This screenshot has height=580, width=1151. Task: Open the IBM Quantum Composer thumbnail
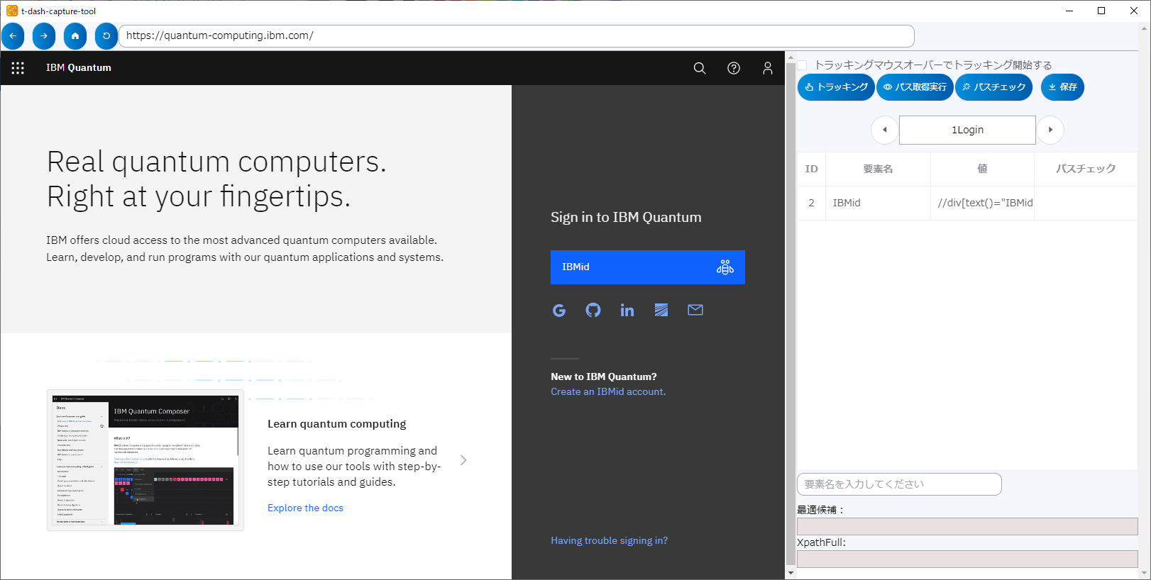pos(145,460)
